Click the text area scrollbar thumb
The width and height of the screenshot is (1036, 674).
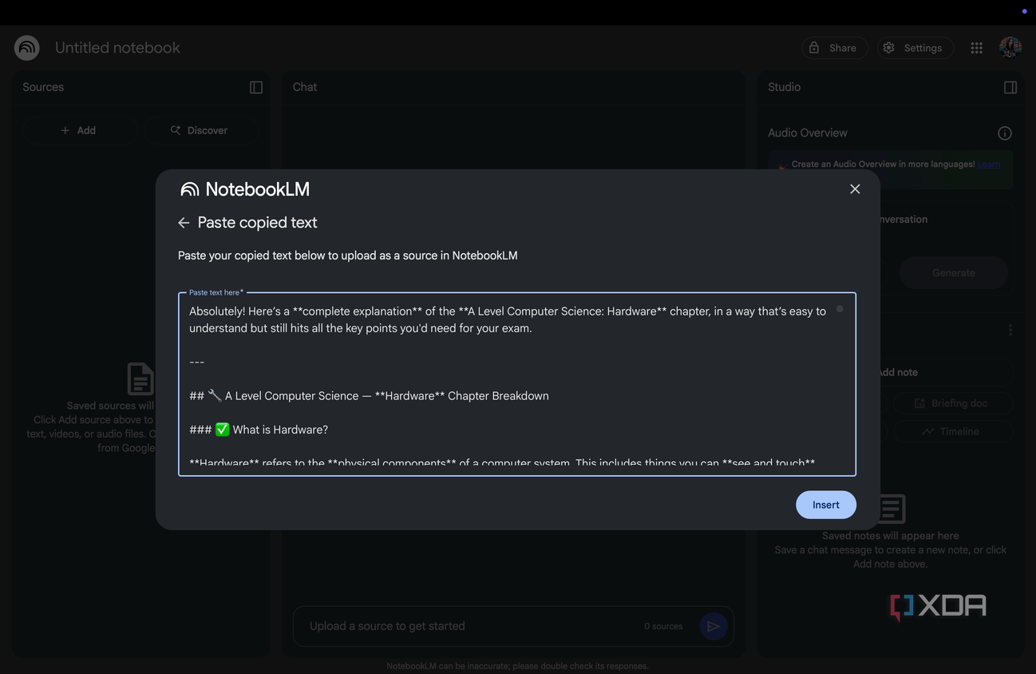tap(840, 309)
